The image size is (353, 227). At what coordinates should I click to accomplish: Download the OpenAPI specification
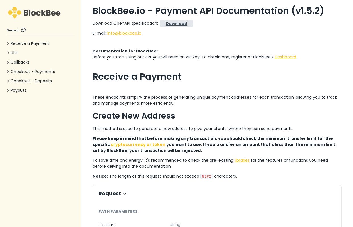[x=176, y=24]
